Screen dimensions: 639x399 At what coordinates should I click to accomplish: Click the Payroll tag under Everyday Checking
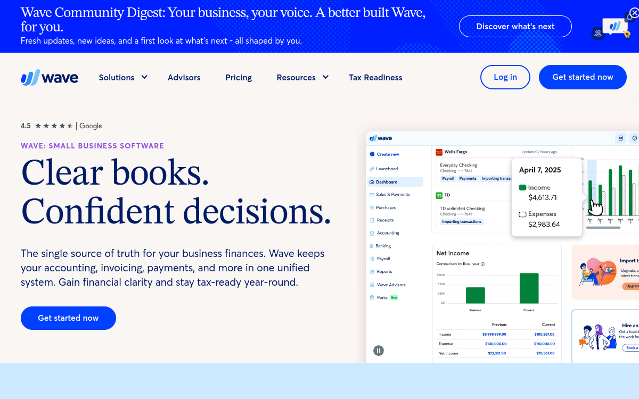(x=448, y=179)
